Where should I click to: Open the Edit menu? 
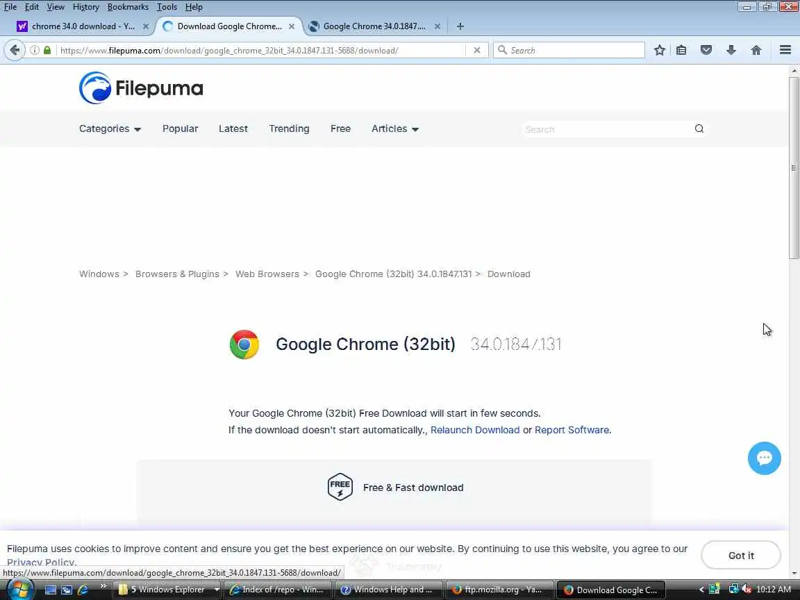(32, 7)
